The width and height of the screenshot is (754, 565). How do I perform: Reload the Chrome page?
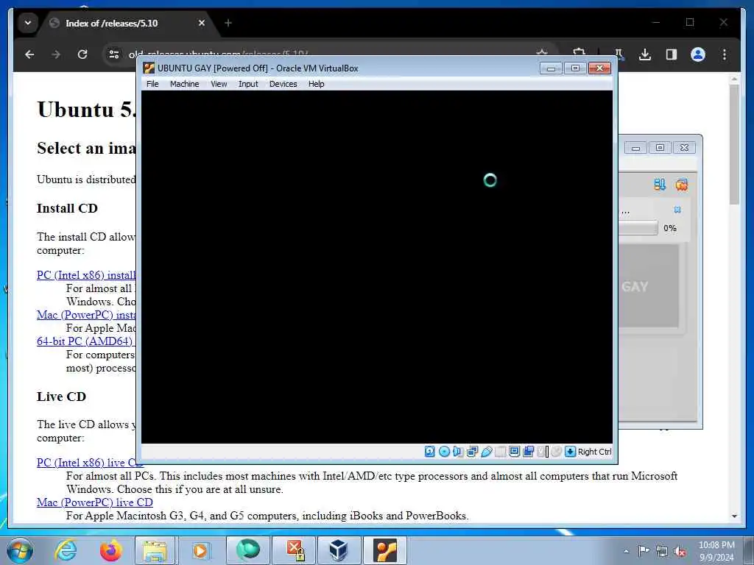point(82,54)
